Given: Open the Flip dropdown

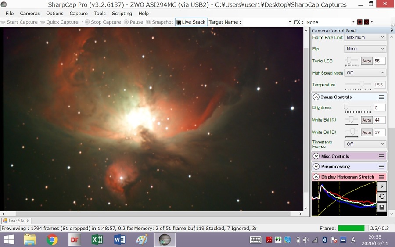Looking at the screenshot, I should [365, 49].
